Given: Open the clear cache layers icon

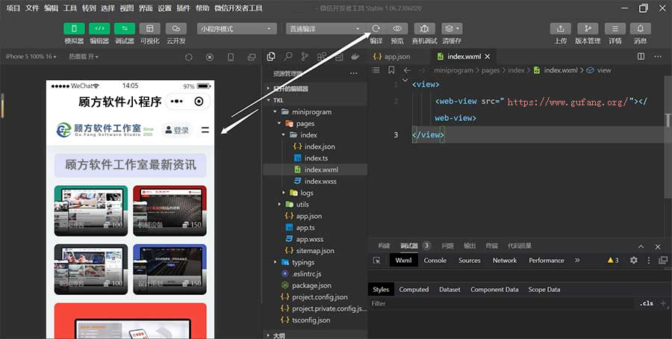Looking at the screenshot, I should pos(452,28).
